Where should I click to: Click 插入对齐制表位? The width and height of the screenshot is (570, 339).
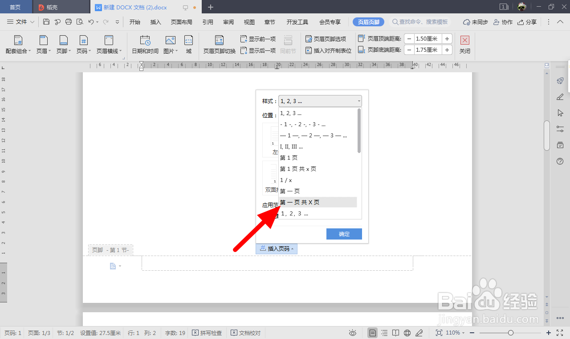point(328,50)
